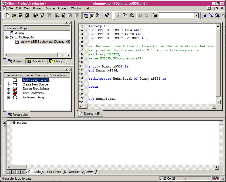Select dummy_x9536-behavioral source file
The image size is (226, 182).
coord(45,42)
